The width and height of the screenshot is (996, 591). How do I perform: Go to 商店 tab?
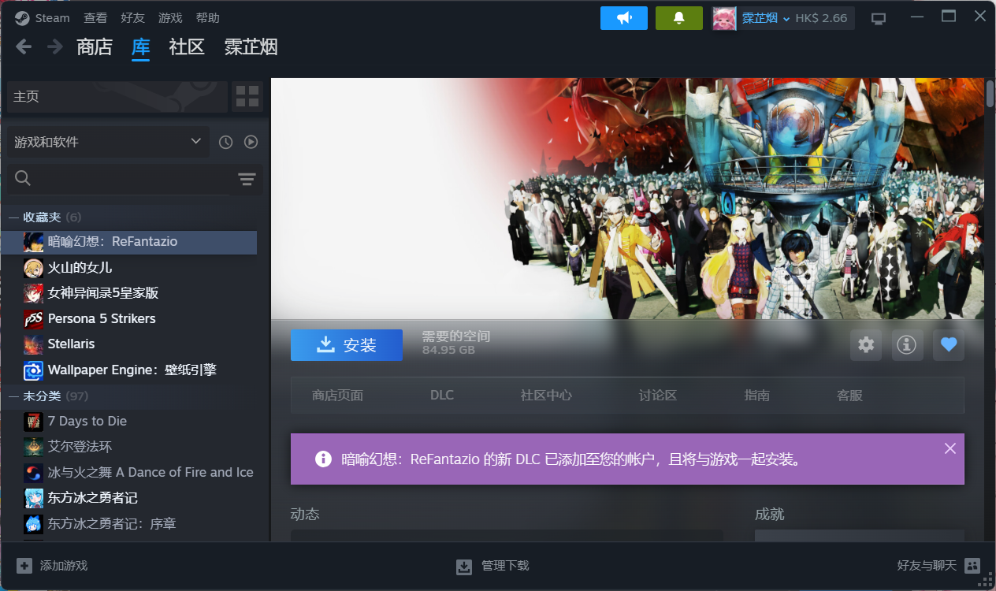(95, 46)
